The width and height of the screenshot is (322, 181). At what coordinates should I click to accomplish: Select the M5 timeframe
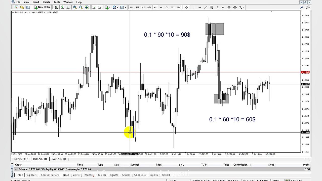(x=137, y=7)
